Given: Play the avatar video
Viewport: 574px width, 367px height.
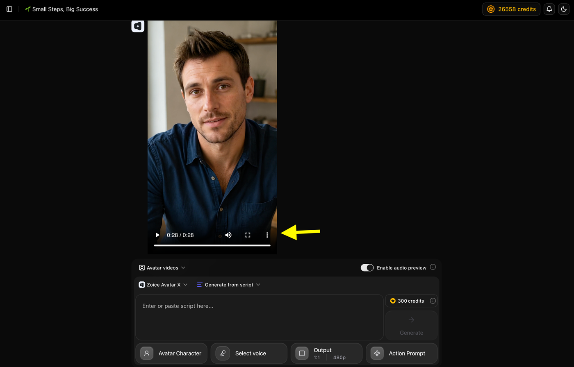Looking at the screenshot, I should (x=157, y=235).
